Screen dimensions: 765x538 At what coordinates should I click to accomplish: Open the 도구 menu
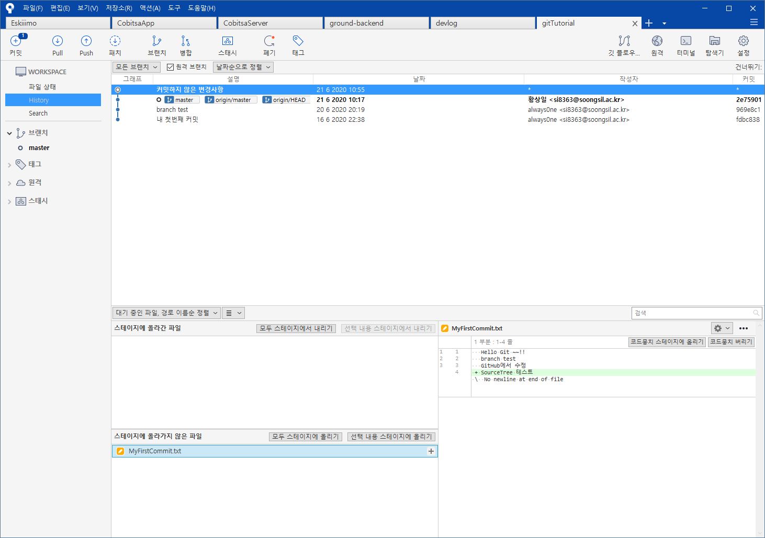[x=174, y=8]
